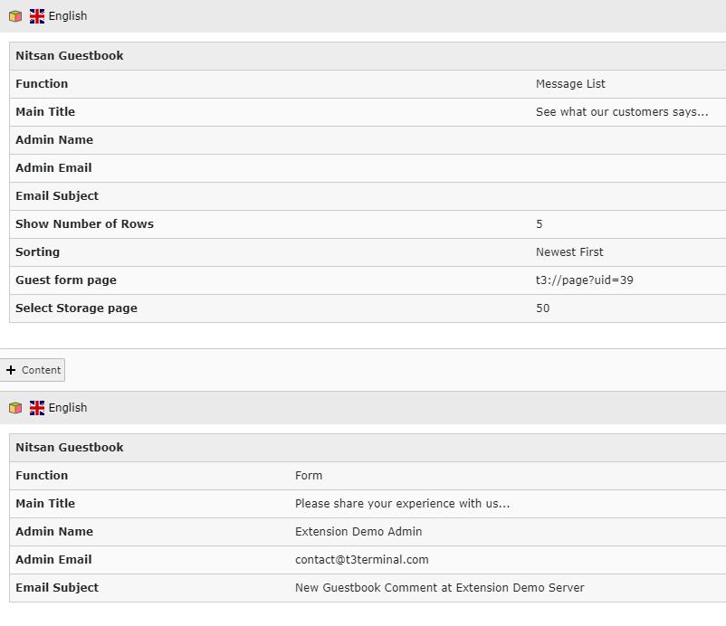This screenshot has height=626, width=726.
Task: Click the t3://page?uid=39 guest form page value
Action: tap(584, 280)
